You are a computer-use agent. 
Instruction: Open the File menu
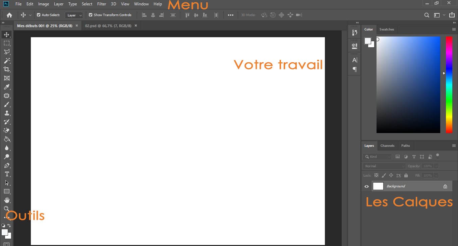point(18,4)
